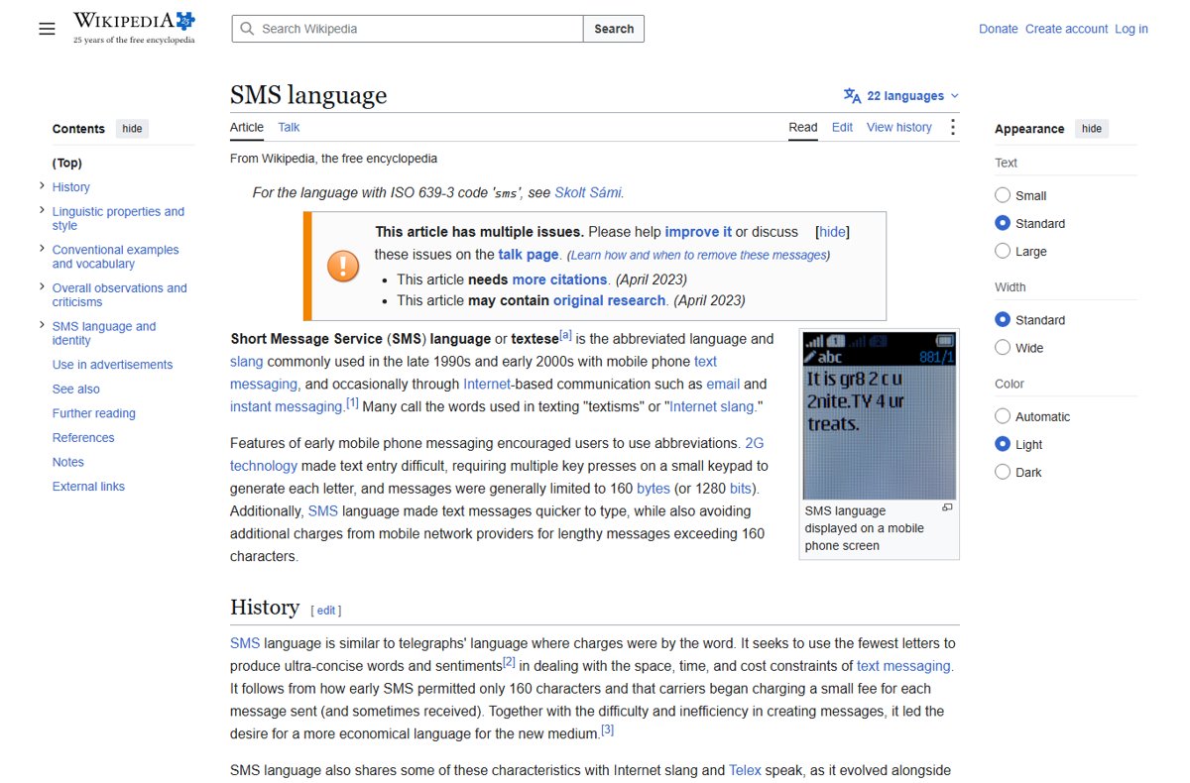The width and height of the screenshot is (1190, 783).
Task: Select Standard width option
Action: coord(1003,320)
